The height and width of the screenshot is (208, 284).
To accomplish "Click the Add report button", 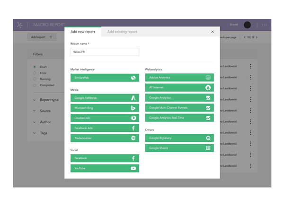I will [42, 37].
